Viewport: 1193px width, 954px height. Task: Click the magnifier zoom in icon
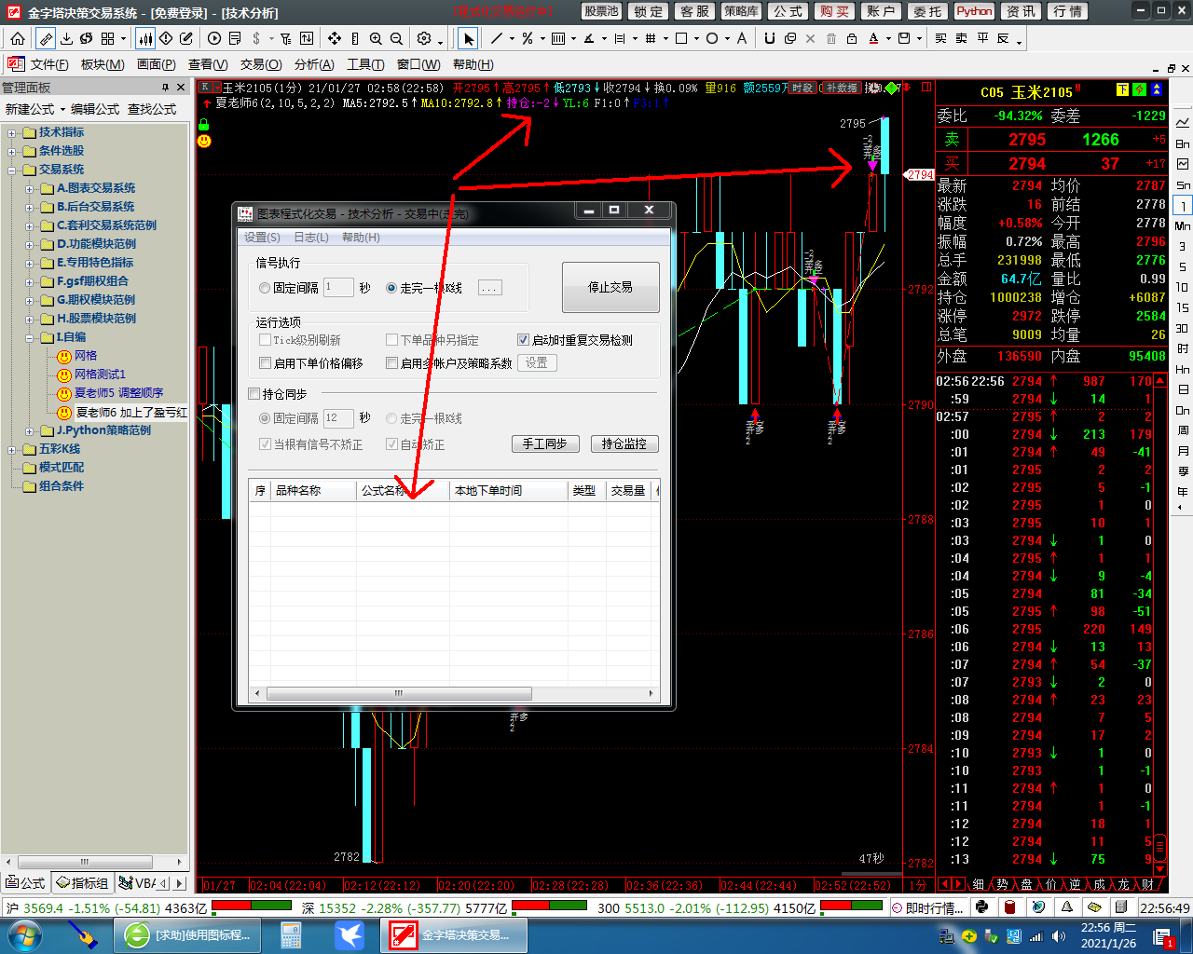(x=376, y=38)
